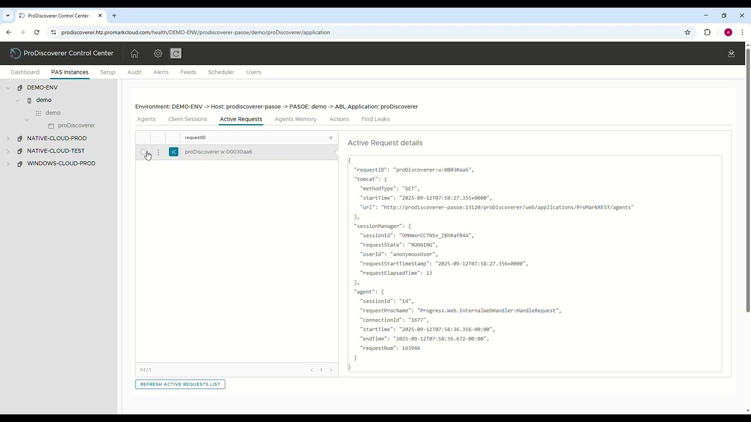Click the "requestNum": 163946 line

coord(390,348)
